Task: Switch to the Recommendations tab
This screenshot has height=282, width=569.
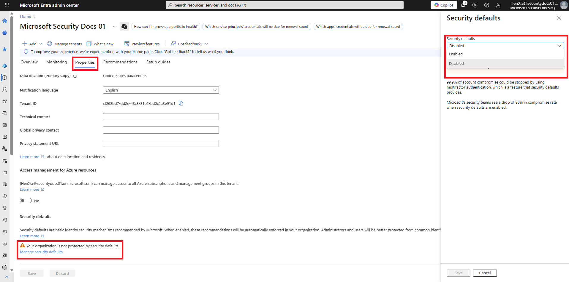Action: (120, 62)
